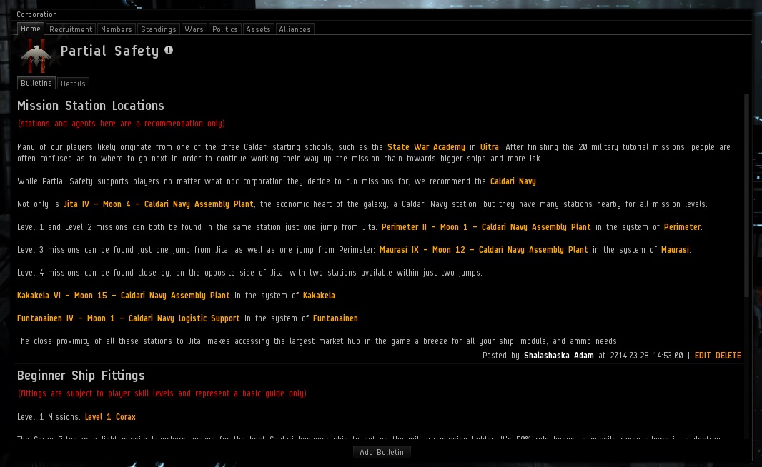Image resolution: width=762 pixels, height=467 pixels.
Task: Open the Recruitment tab
Action: [x=71, y=29]
